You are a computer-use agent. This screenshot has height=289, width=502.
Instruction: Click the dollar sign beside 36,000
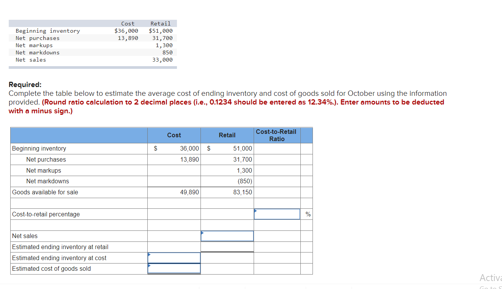click(155, 148)
